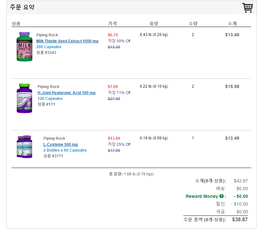Screen dimensions: 257x229
Task: Click the 주문 요약 header title
Action: tap(22, 7)
